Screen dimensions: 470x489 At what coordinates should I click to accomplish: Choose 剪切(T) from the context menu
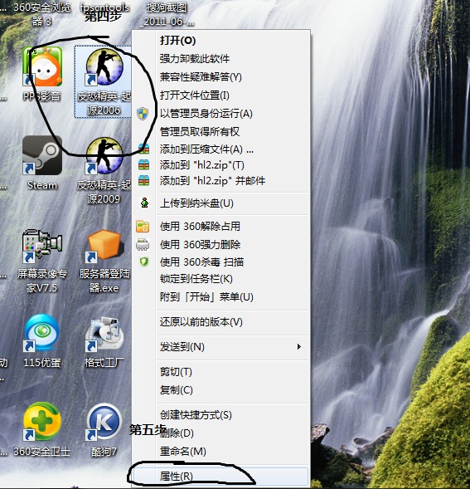click(x=176, y=372)
